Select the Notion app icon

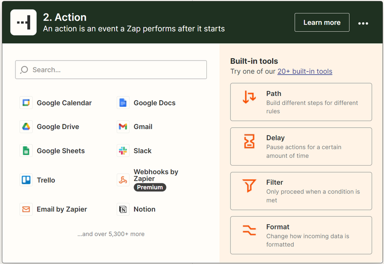tap(123, 209)
